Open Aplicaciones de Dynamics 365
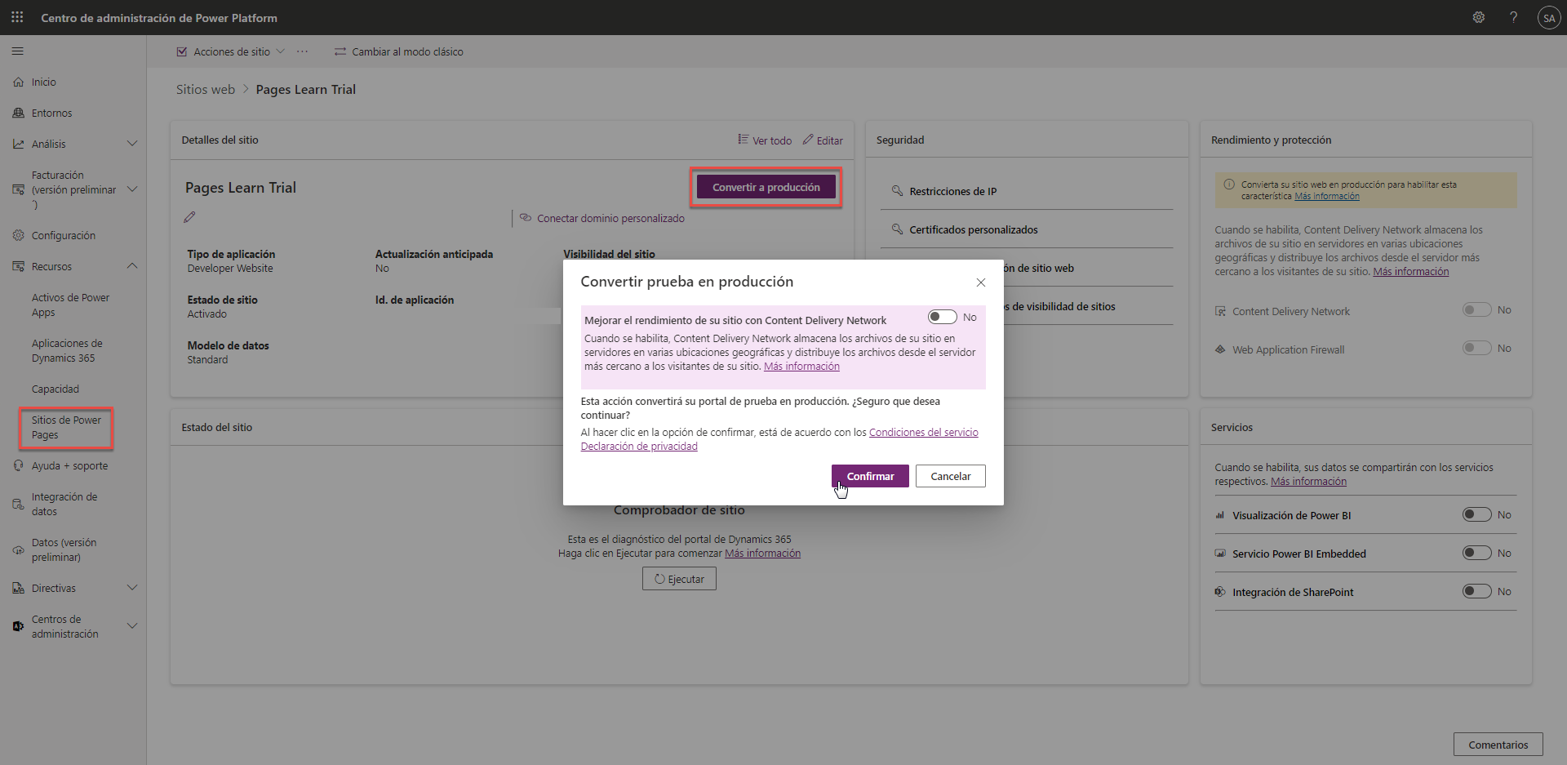This screenshot has width=1567, height=765. [x=67, y=351]
